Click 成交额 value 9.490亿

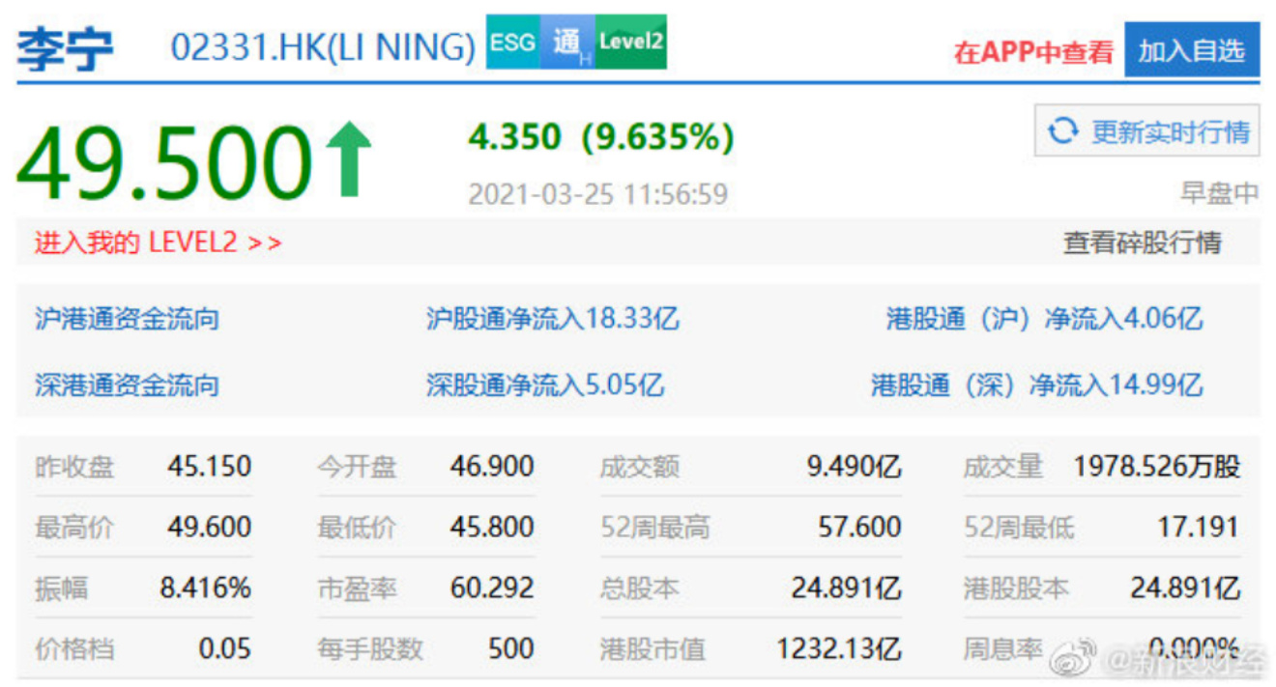[x=855, y=467]
